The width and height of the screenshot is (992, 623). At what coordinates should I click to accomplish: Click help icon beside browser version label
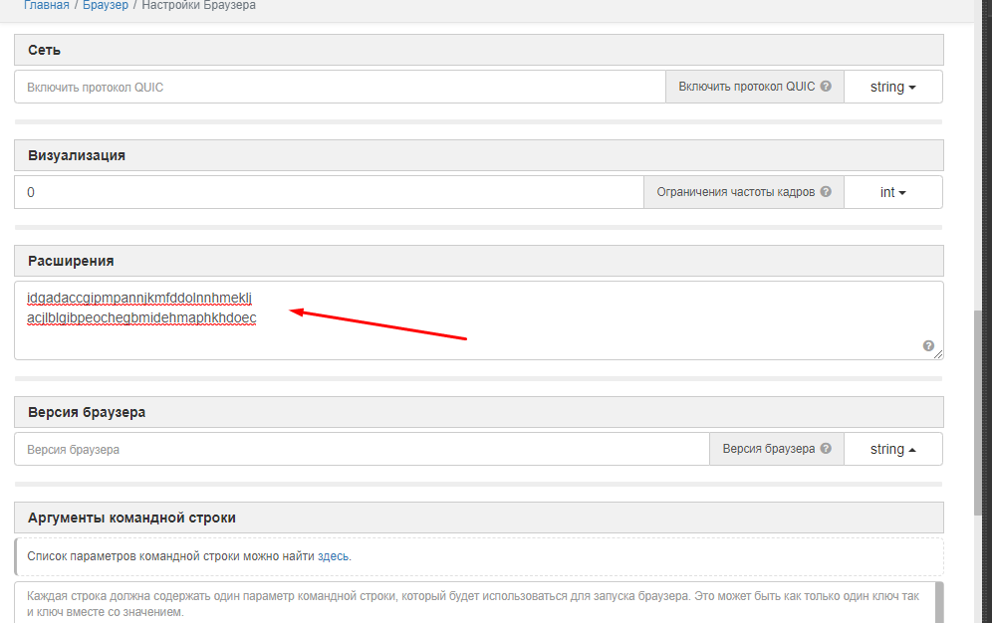pos(826,449)
